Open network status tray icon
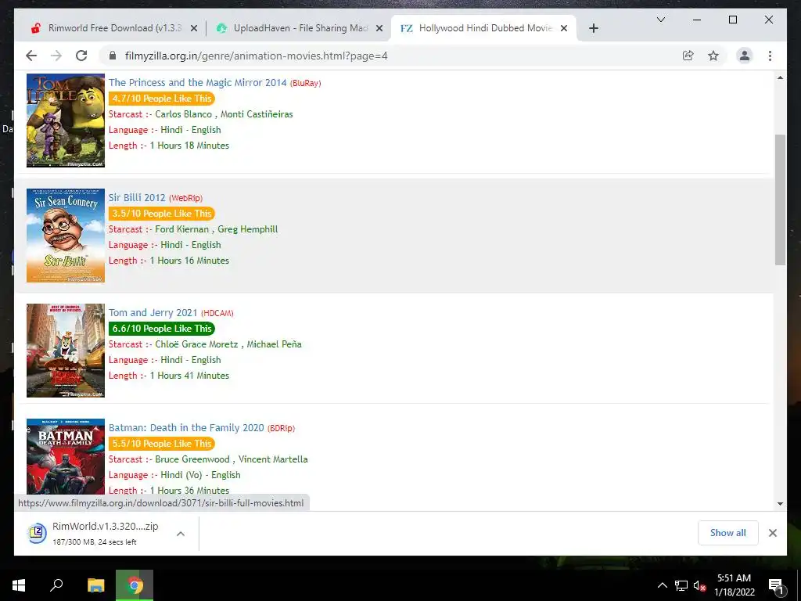 coord(681,585)
